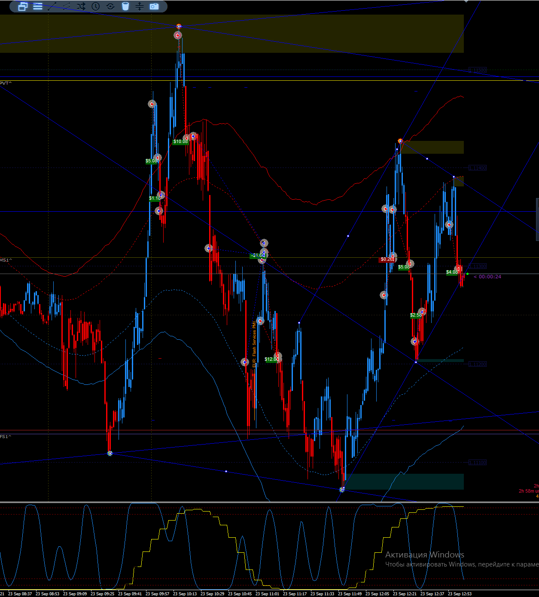The height and width of the screenshot is (597, 539).
Task: Select the $4.08 profit label
Action: pos(452,272)
